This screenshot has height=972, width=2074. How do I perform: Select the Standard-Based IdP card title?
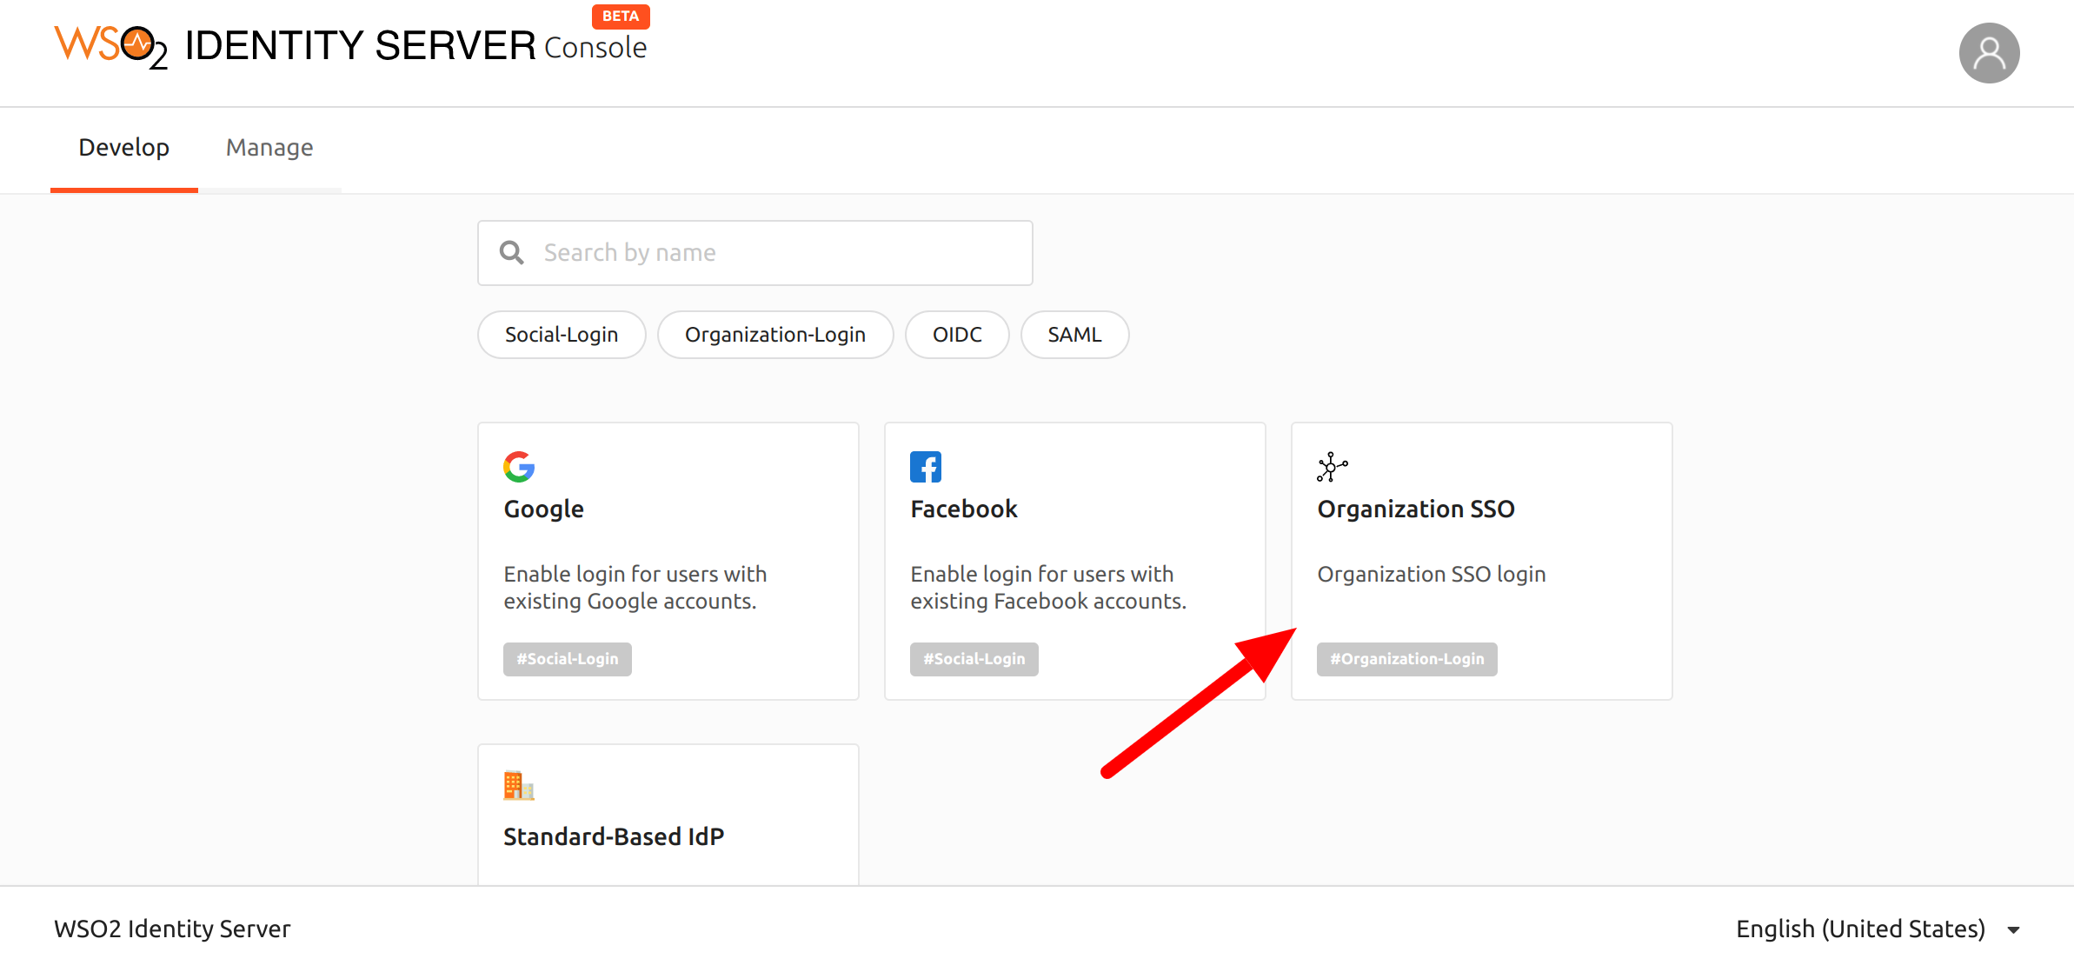[614, 836]
